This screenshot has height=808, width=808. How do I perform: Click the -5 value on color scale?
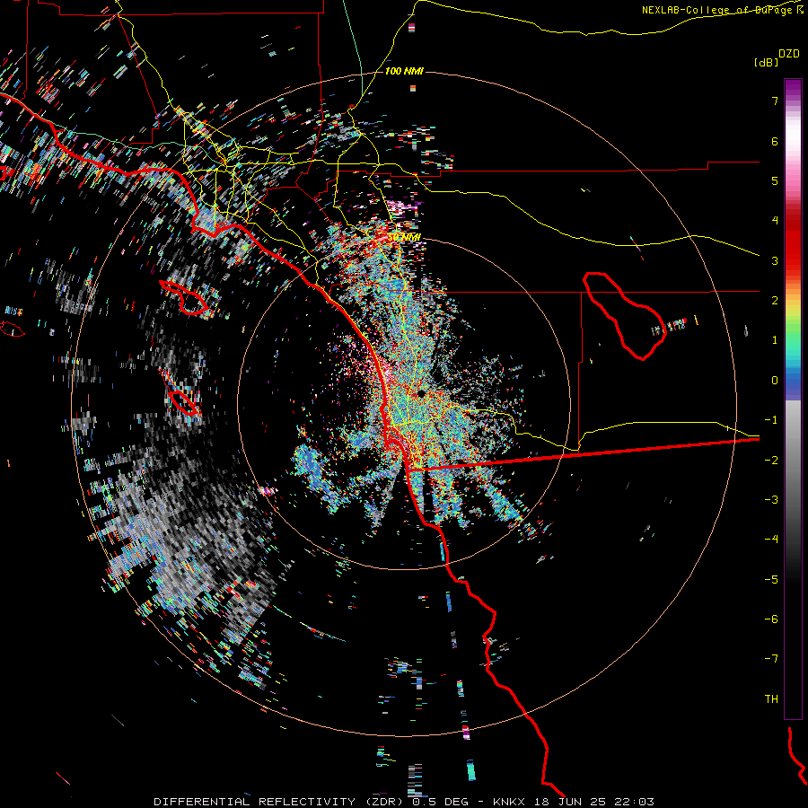point(771,580)
